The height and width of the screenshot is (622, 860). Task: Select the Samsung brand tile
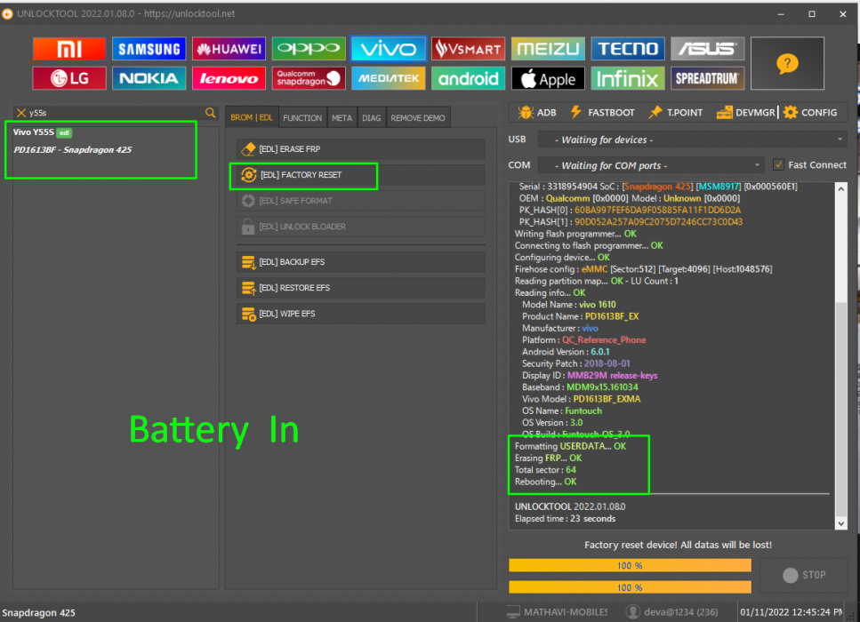pos(149,49)
